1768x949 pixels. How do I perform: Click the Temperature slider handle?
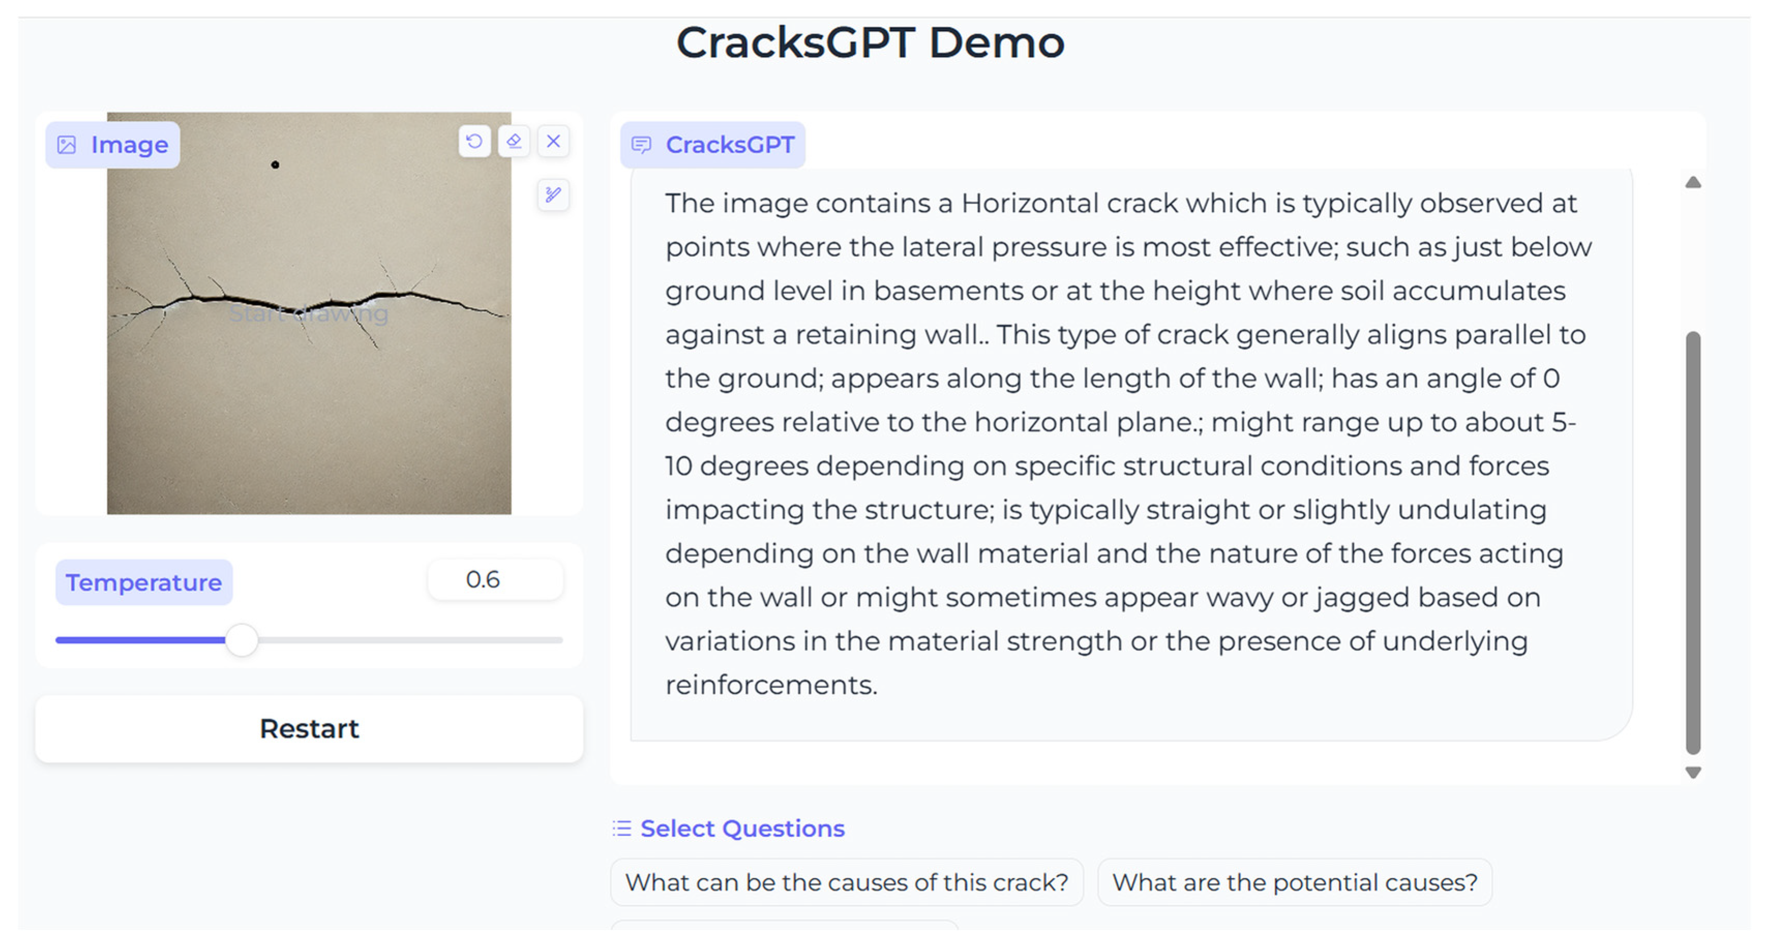(x=241, y=640)
